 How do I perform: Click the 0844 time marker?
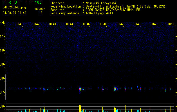(70, 24)
